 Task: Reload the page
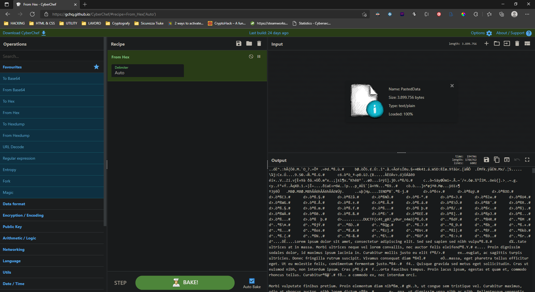(x=32, y=14)
